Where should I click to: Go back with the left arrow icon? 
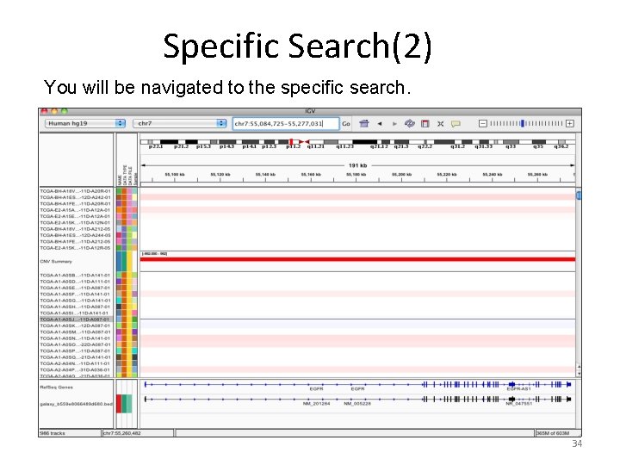pyautogui.click(x=380, y=124)
